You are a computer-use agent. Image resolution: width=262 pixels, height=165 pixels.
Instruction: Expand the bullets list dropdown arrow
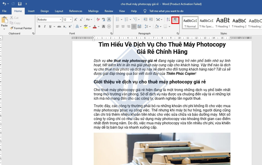click(122, 20)
